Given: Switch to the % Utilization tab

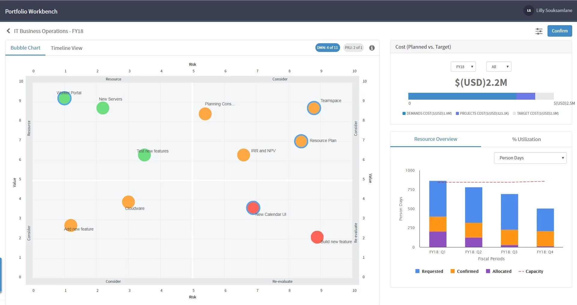Looking at the screenshot, I should point(526,139).
